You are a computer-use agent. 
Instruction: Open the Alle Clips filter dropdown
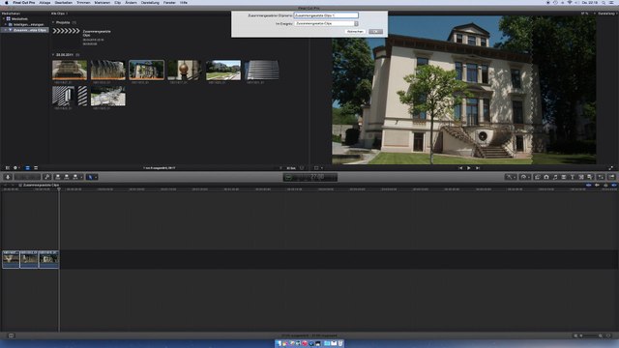coord(59,14)
